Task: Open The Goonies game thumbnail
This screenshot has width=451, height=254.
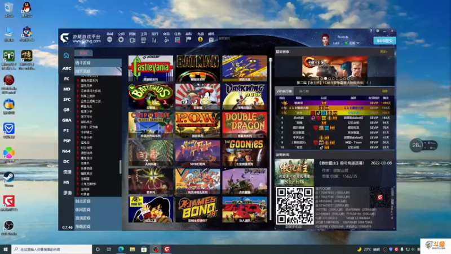Action: pyautogui.click(x=245, y=153)
